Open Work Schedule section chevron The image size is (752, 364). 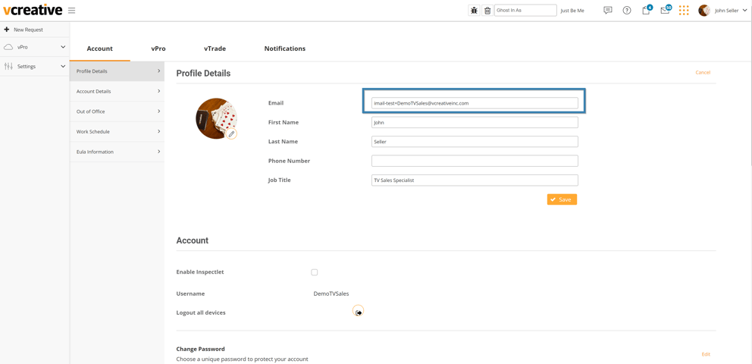point(158,131)
